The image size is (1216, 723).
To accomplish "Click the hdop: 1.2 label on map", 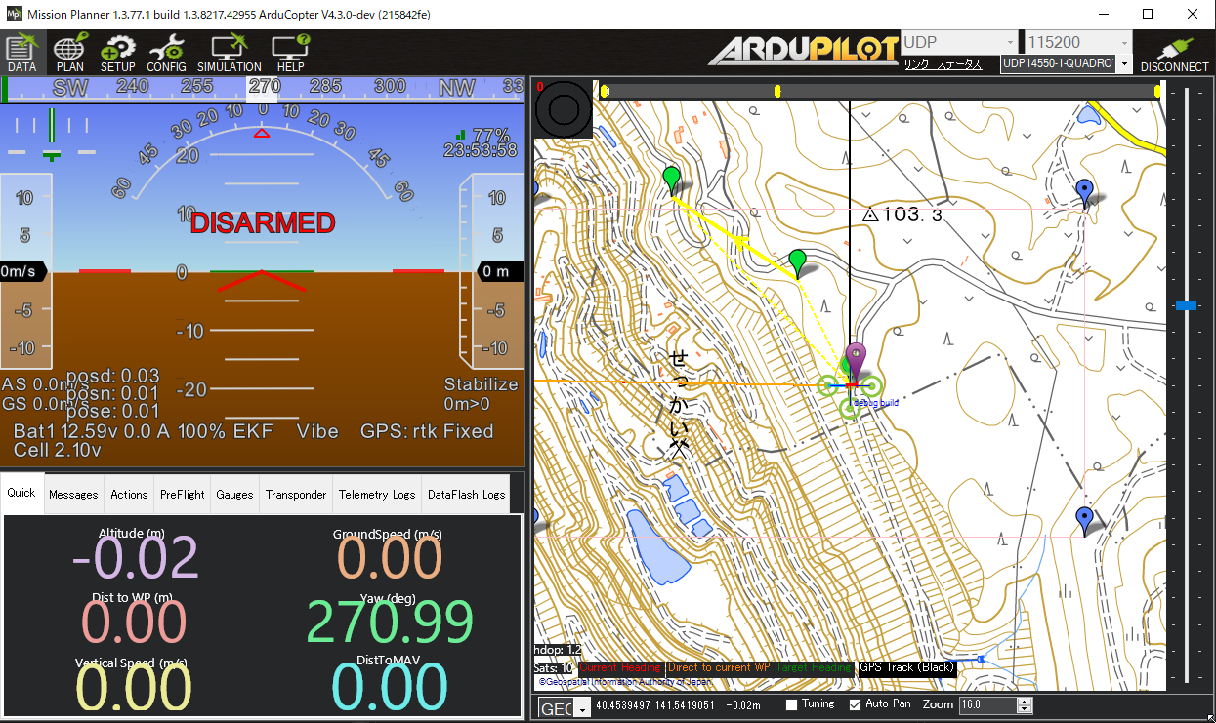I will coord(558,650).
